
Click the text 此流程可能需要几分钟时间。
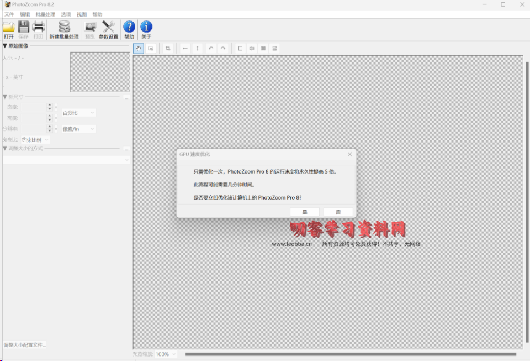pyautogui.click(x=224, y=185)
